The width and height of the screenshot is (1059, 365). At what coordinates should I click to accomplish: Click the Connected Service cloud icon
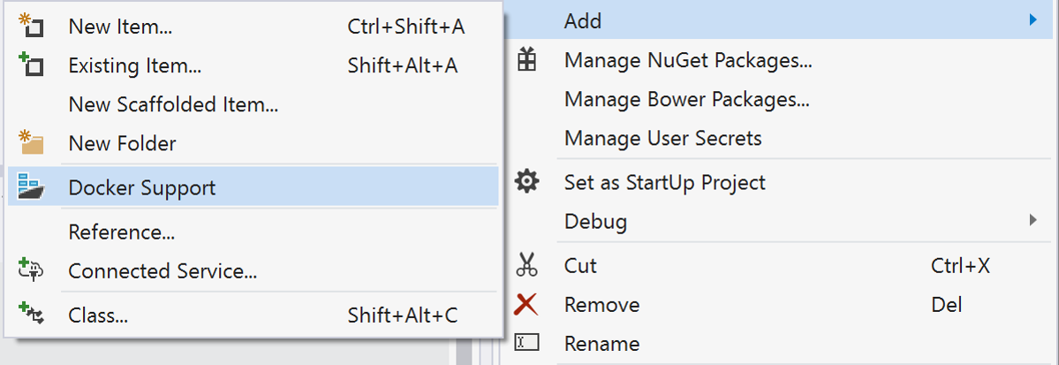click(31, 270)
